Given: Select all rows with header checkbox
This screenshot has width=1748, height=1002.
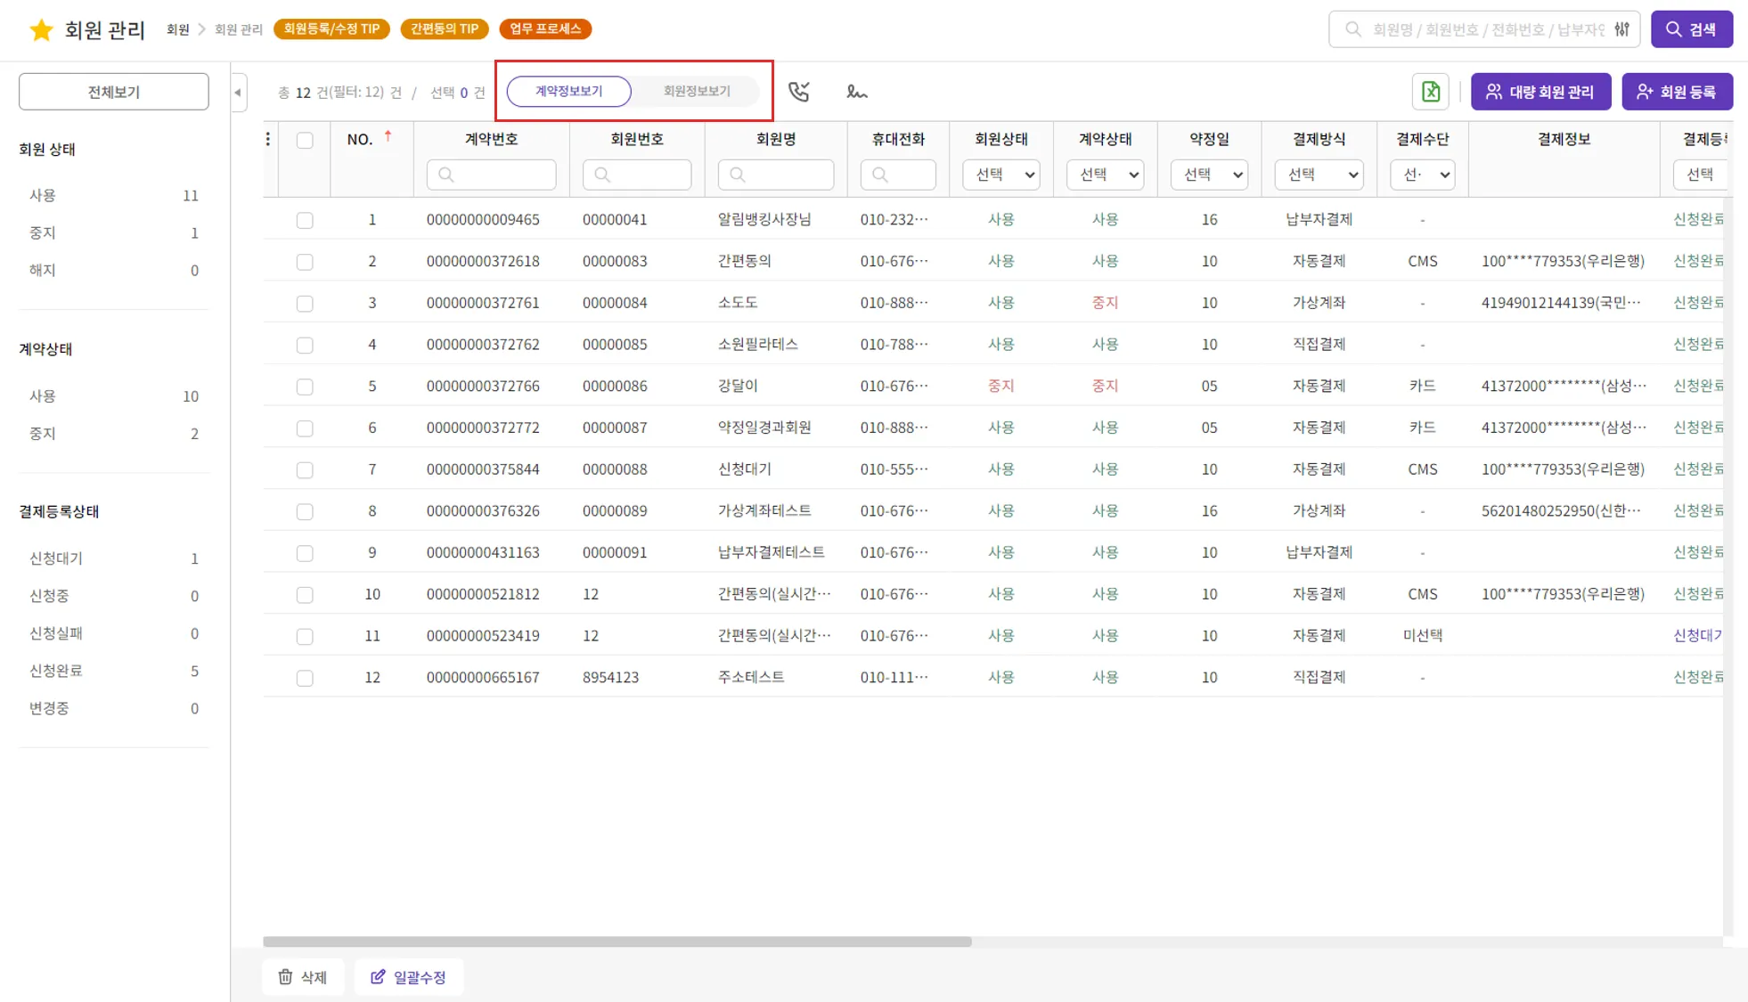Looking at the screenshot, I should pos(305,140).
